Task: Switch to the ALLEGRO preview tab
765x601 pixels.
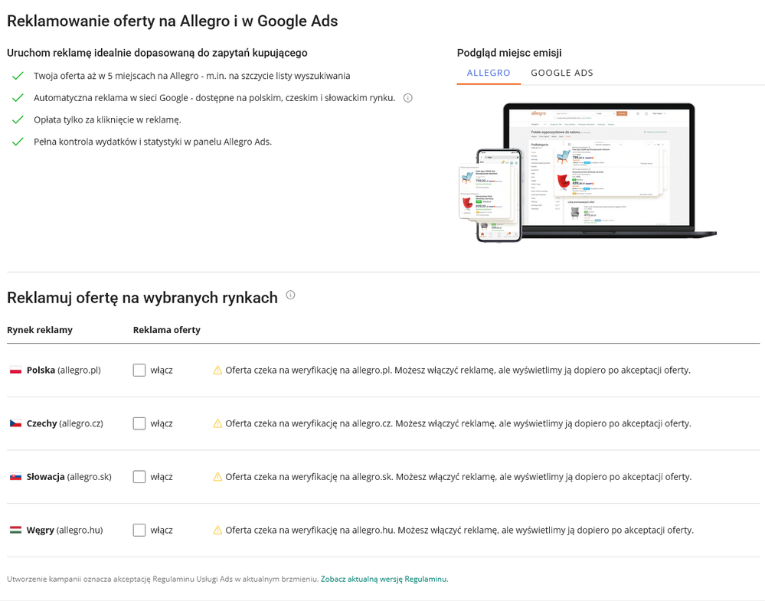Action: point(489,73)
